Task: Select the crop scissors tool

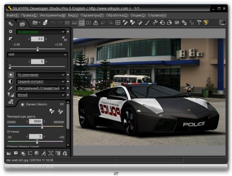Action: [155, 23]
